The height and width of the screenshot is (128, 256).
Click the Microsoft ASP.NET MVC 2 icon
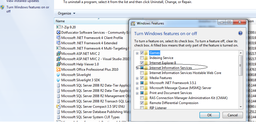click(58, 54)
